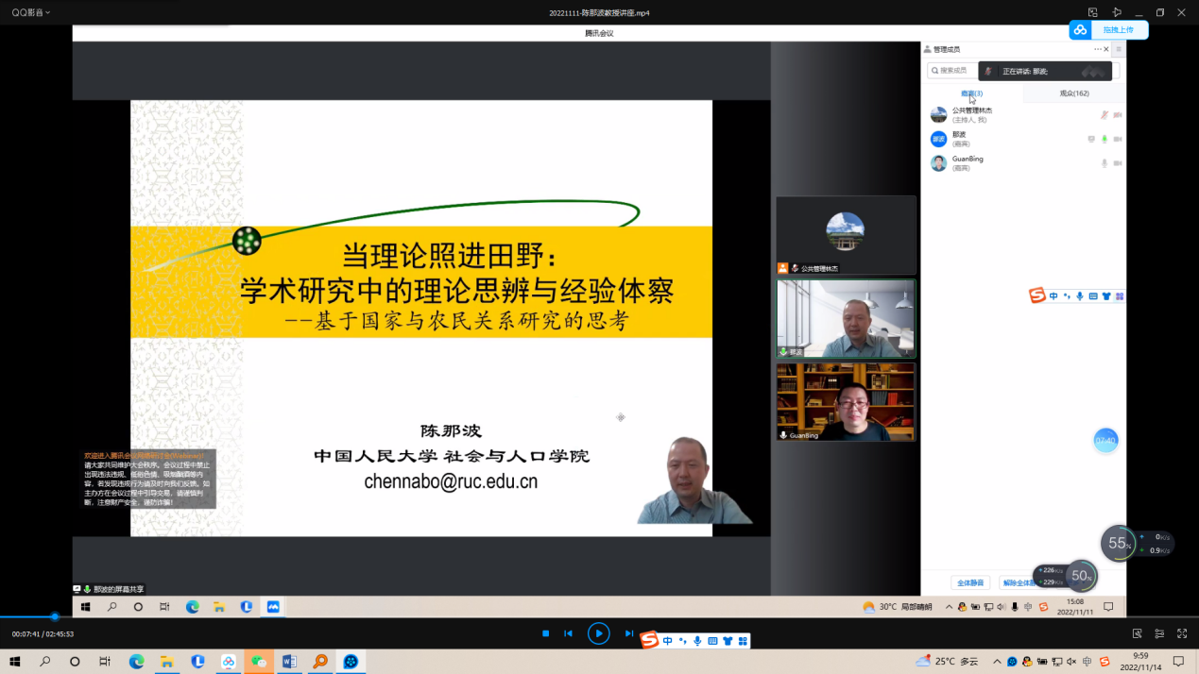This screenshot has height=674, width=1199.
Task: Pin the QQ影音 player window on top
Action: point(1117,12)
